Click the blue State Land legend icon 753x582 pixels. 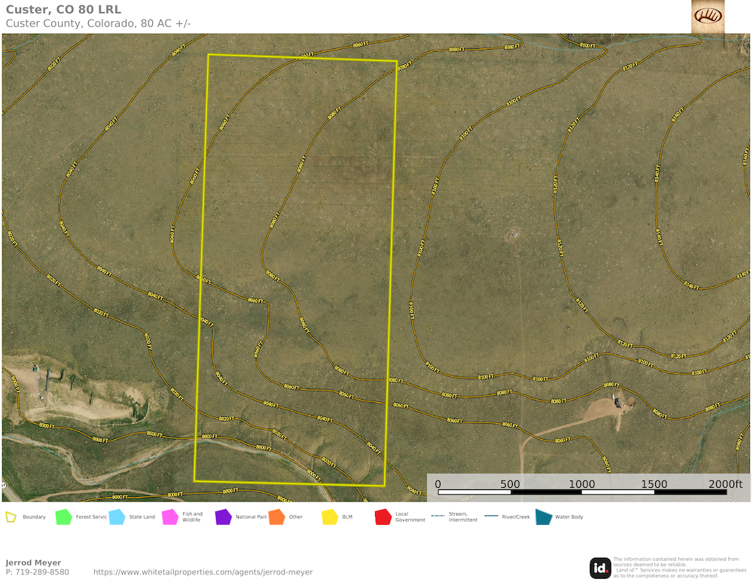pos(117,517)
